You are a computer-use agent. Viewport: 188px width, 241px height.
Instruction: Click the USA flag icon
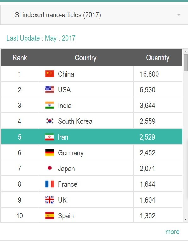pyautogui.click(x=50, y=89)
